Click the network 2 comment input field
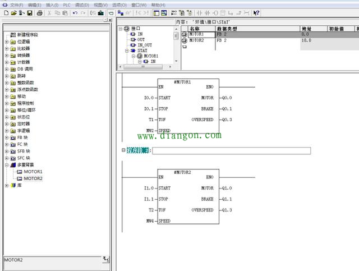The height and width of the screenshot is (271, 359). [232, 151]
